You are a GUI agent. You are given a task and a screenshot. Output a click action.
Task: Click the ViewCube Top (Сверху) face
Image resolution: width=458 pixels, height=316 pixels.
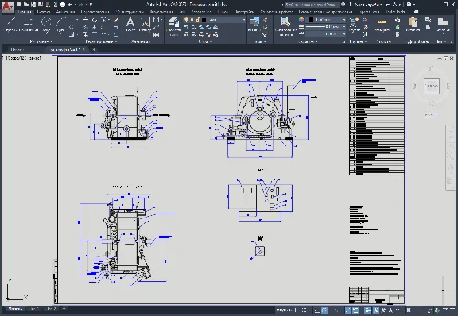tap(431, 86)
